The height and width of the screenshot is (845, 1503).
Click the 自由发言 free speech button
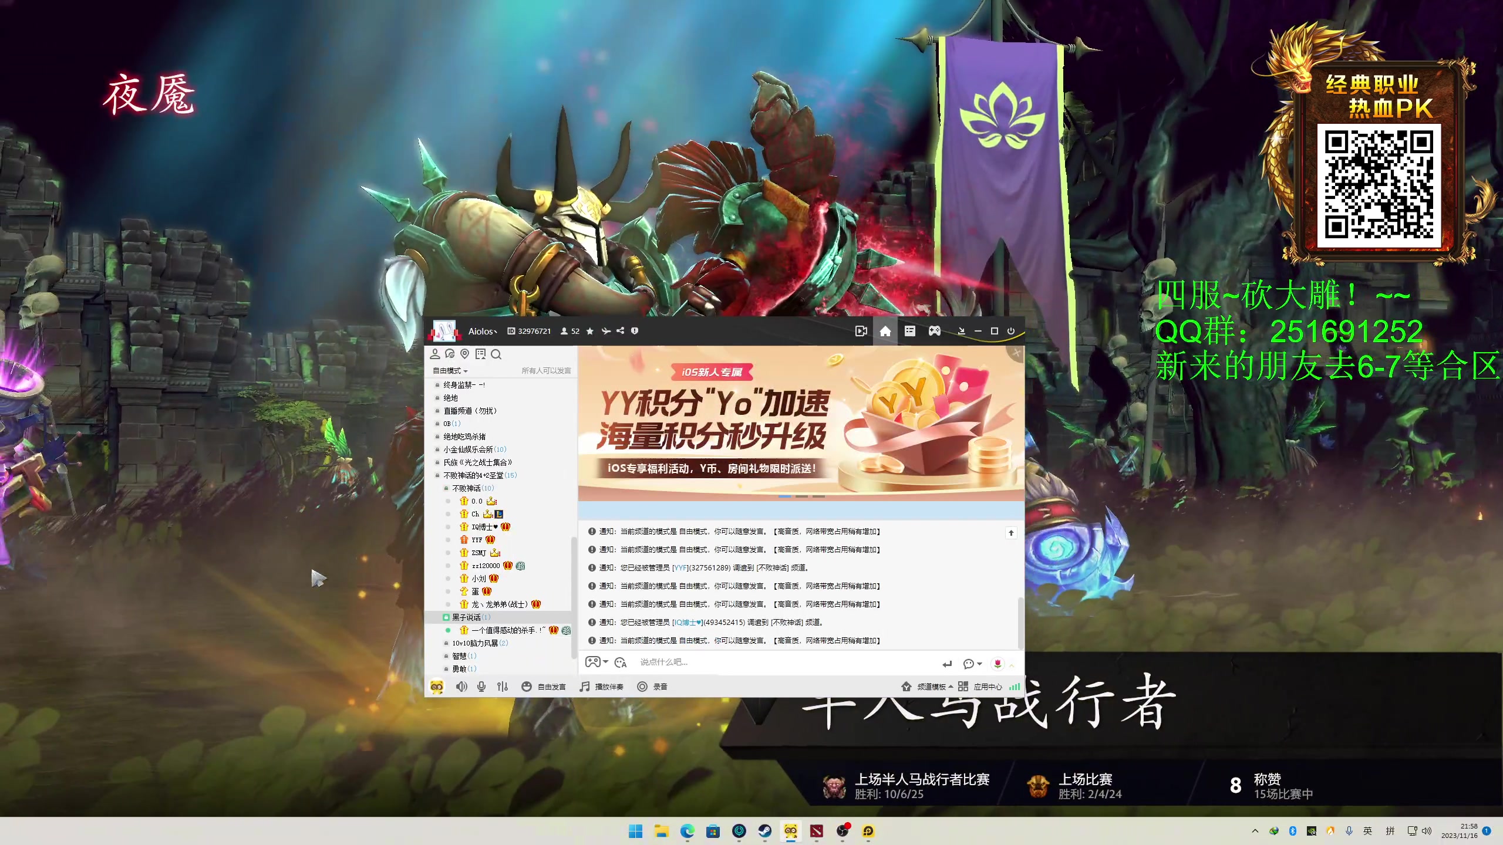pyautogui.click(x=544, y=687)
